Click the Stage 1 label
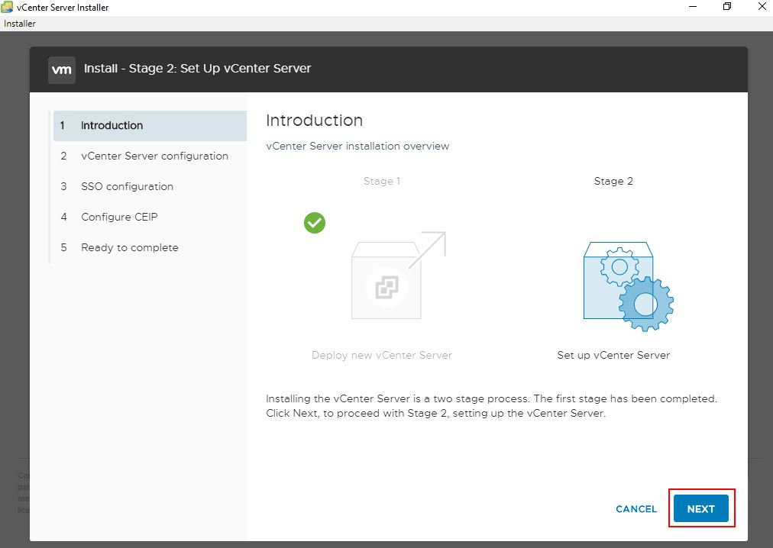The width and height of the screenshot is (773, 548). click(x=382, y=181)
